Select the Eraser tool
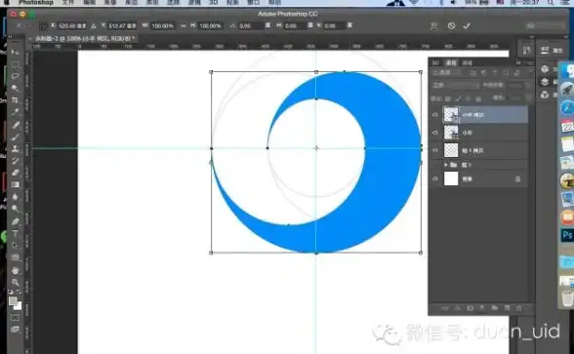 [x=15, y=173]
